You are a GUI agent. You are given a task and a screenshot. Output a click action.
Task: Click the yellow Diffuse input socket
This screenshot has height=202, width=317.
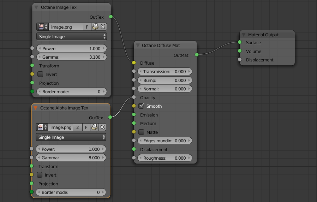tap(134, 63)
